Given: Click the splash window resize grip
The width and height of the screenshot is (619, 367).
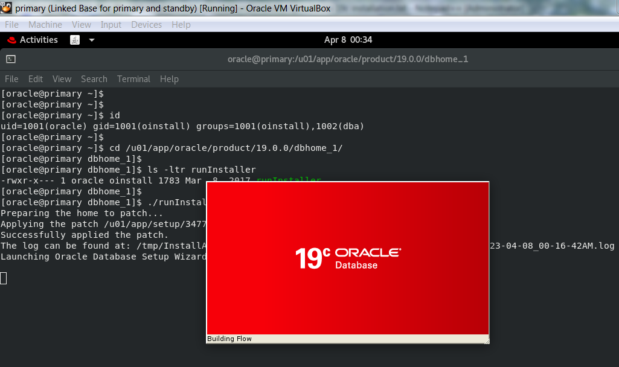Looking at the screenshot, I should pos(486,340).
